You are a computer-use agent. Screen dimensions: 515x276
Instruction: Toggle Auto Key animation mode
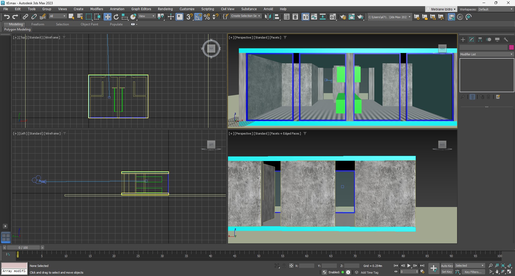point(447,266)
